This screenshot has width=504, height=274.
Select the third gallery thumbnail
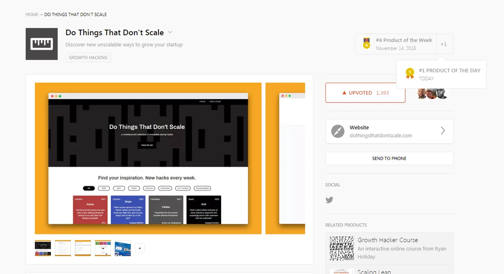(83, 248)
